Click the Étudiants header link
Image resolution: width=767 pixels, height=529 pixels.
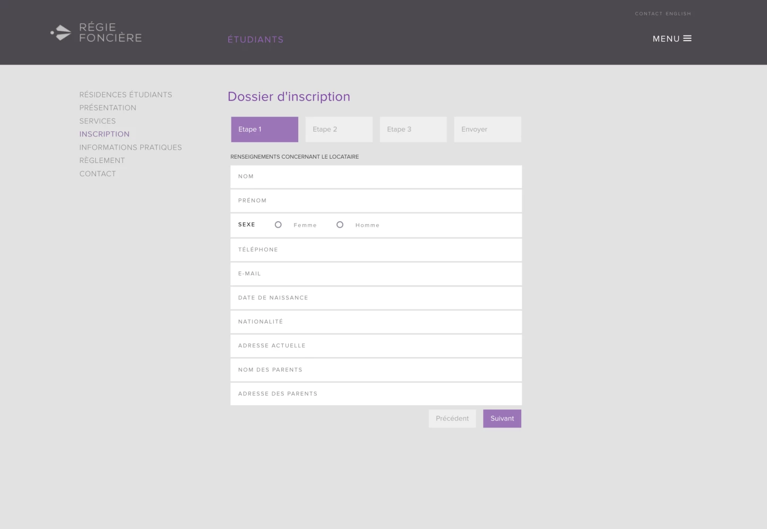255,40
